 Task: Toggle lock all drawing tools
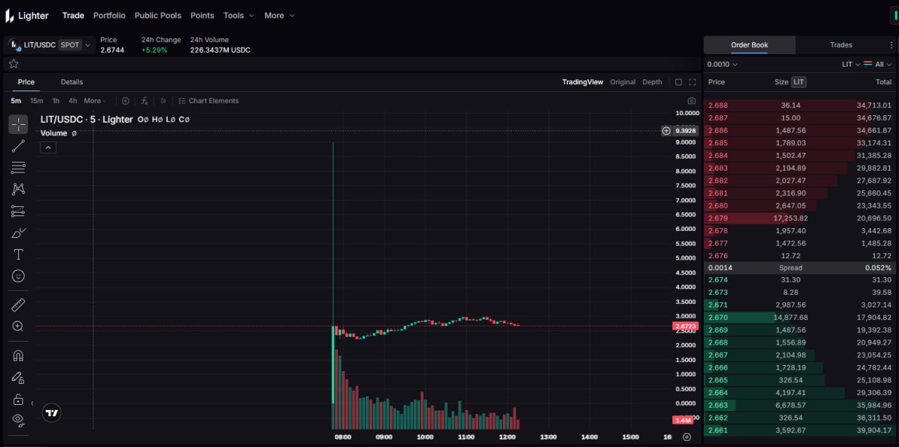point(18,399)
